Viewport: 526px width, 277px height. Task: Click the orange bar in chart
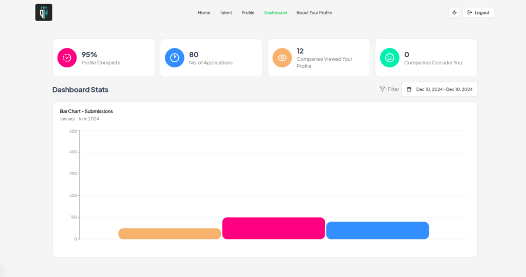(x=170, y=234)
